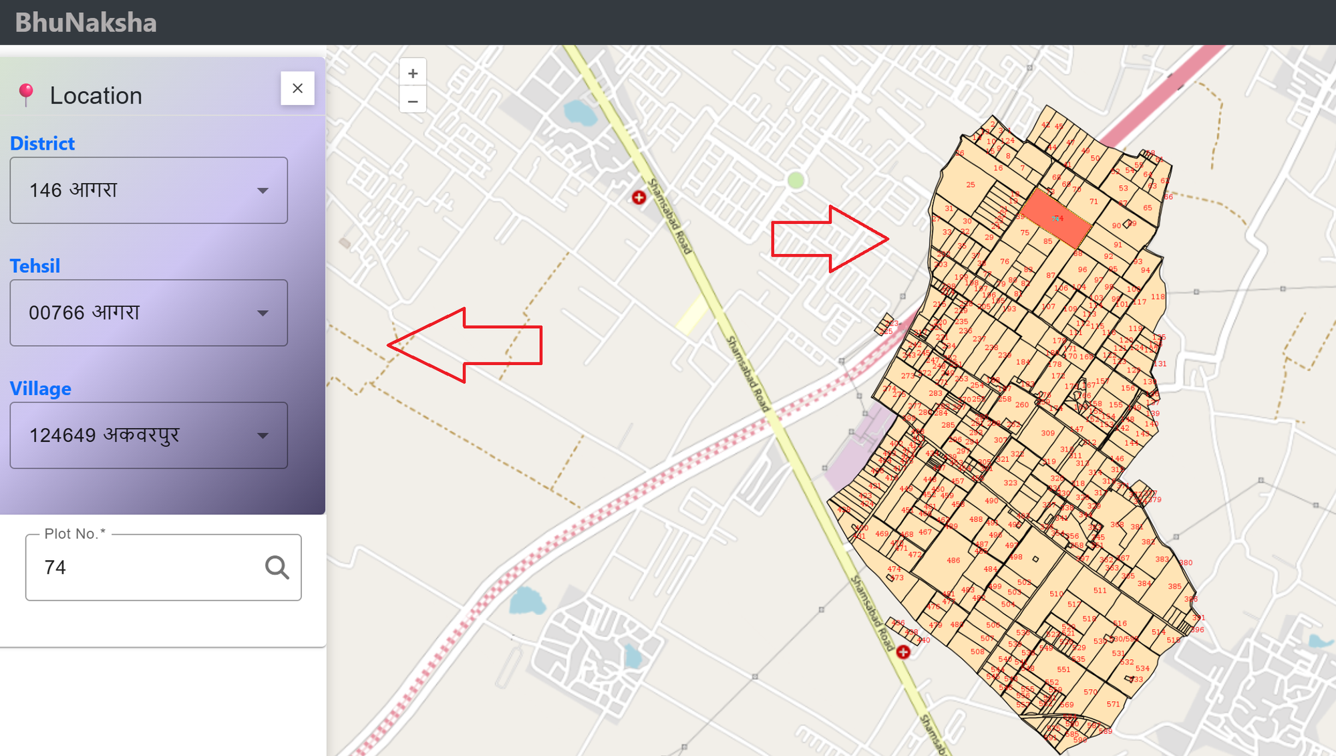Image resolution: width=1336 pixels, height=756 pixels.
Task: Open the Village dropdown 124649 अकबरपुर
Action: [148, 435]
